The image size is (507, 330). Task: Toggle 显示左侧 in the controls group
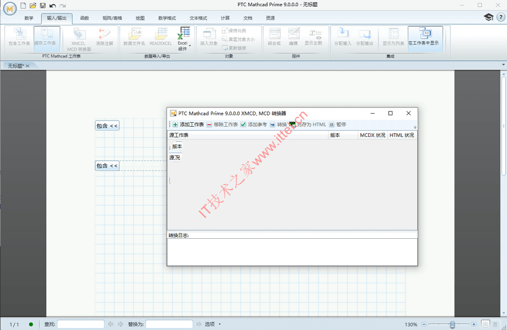pos(314,37)
